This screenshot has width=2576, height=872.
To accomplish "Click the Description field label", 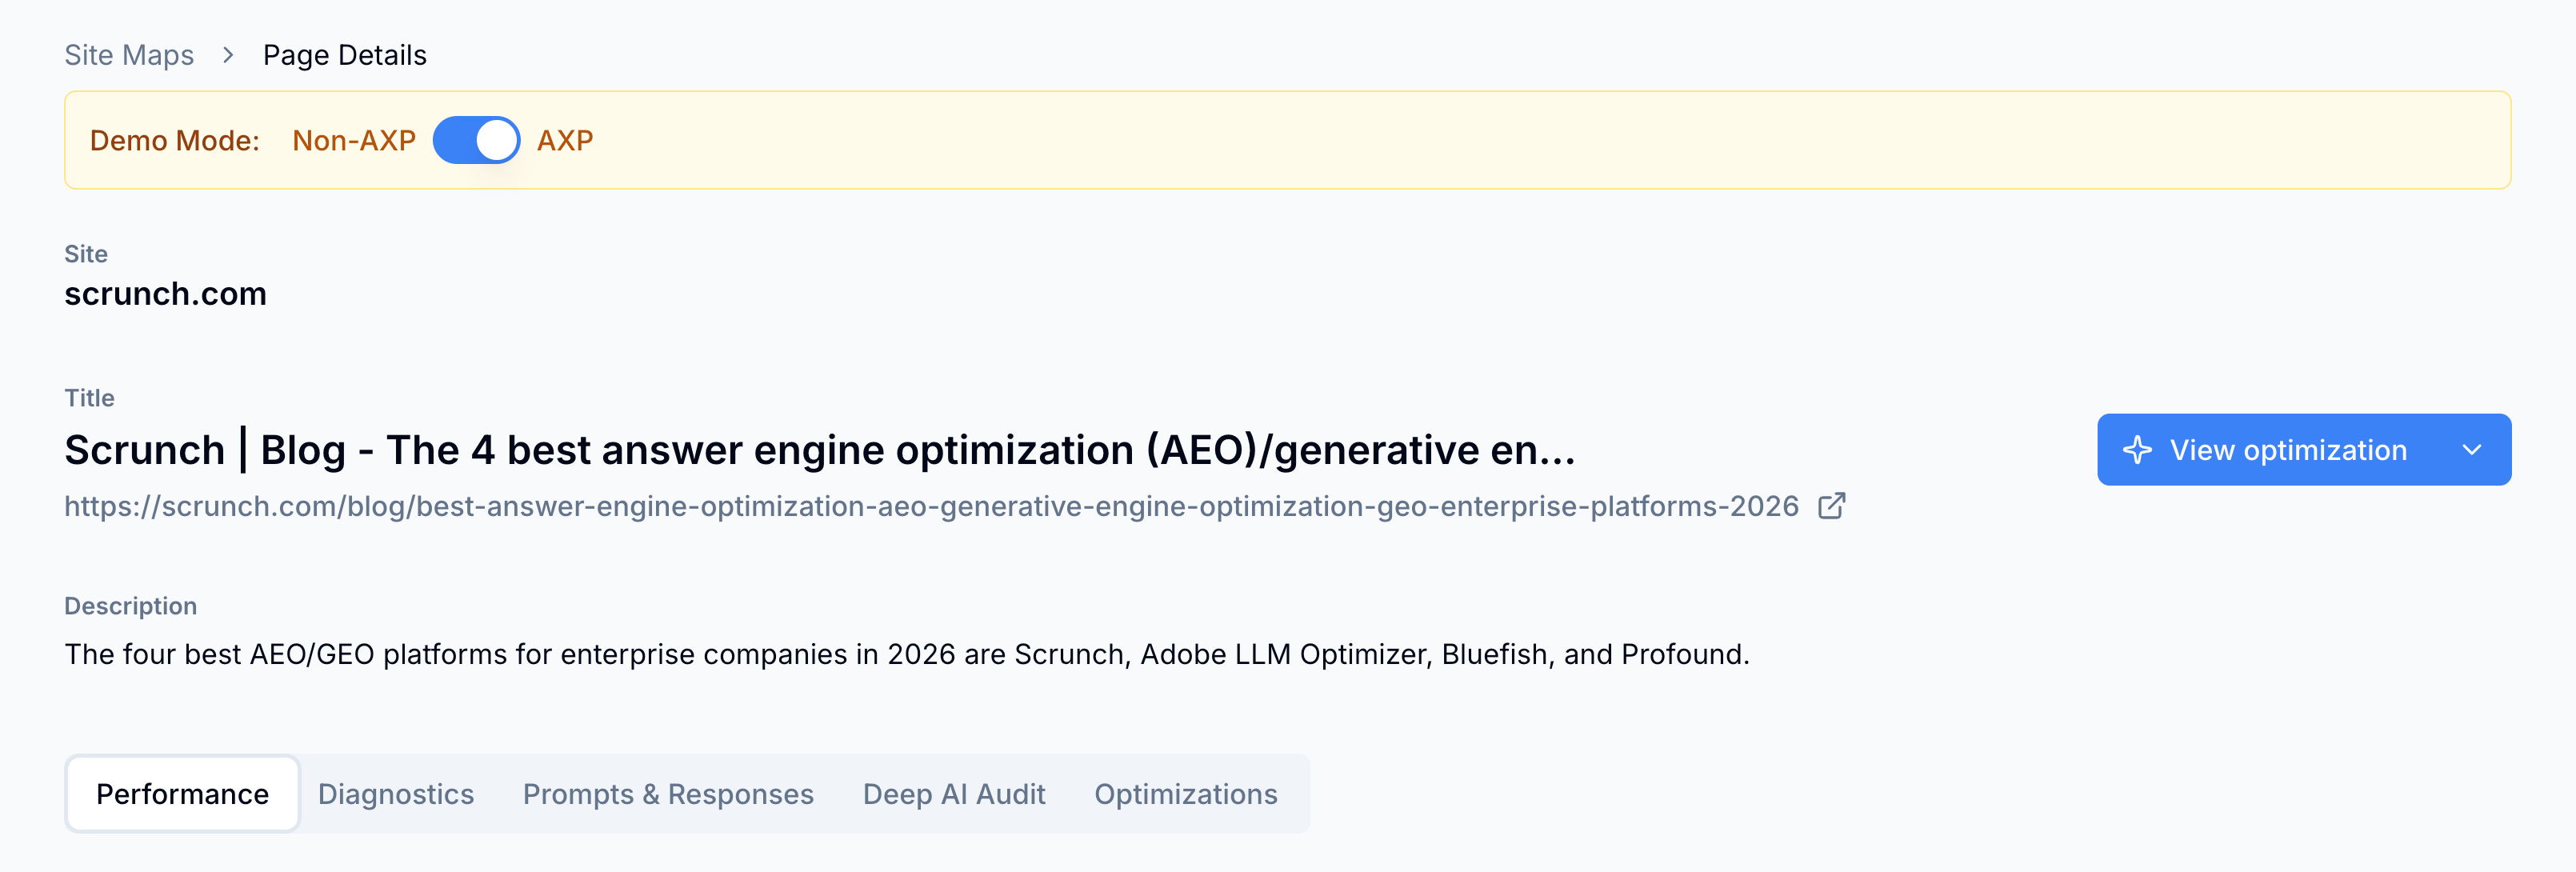I will 131,606.
